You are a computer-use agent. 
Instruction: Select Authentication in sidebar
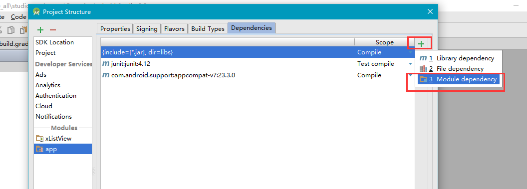pyautogui.click(x=56, y=96)
